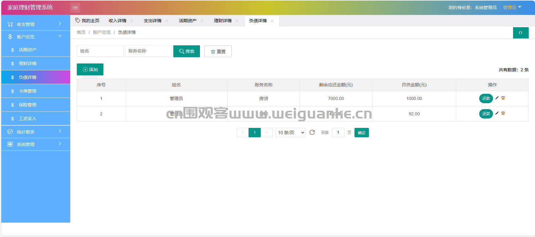Viewport: 535px width, 237px height.
Task: Click the 家庭理财管理系统 title
Action: (30, 8)
